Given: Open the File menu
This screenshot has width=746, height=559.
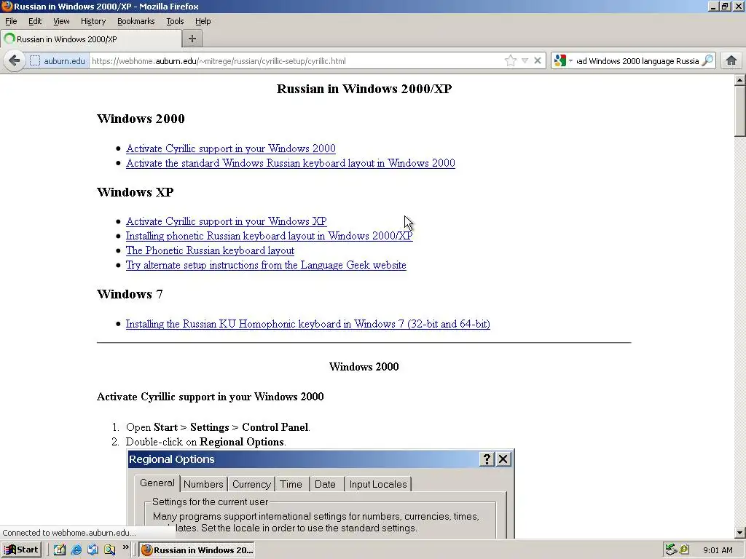Looking at the screenshot, I should click(x=11, y=21).
